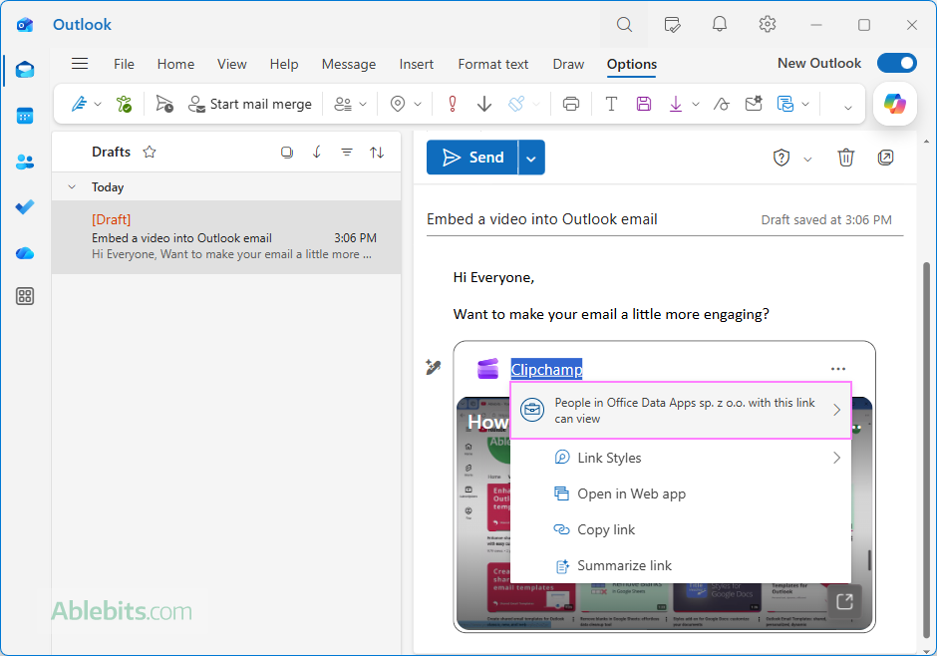Click Start mail merge
937x656 pixels.
tap(250, 104)
